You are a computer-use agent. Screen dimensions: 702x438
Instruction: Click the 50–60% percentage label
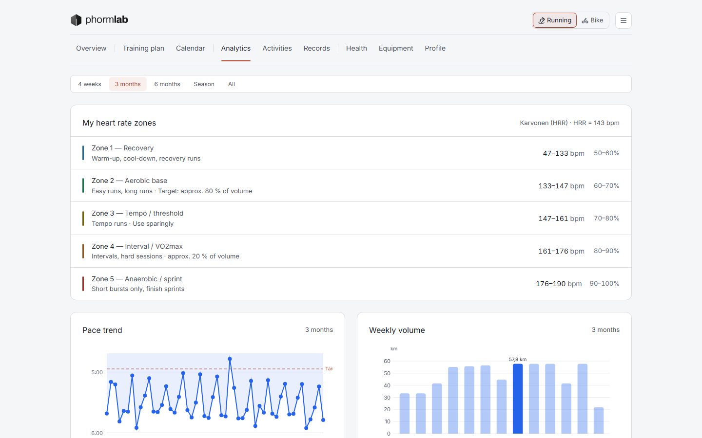pyautogui.click(x=606, y=153)
